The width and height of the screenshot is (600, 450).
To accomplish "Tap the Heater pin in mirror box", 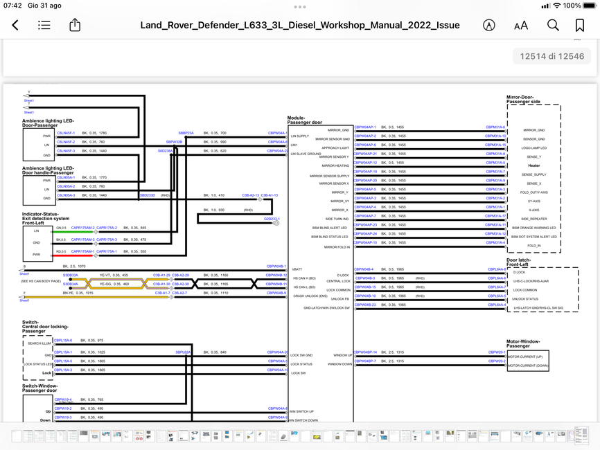I will click(x=533, y=165).
